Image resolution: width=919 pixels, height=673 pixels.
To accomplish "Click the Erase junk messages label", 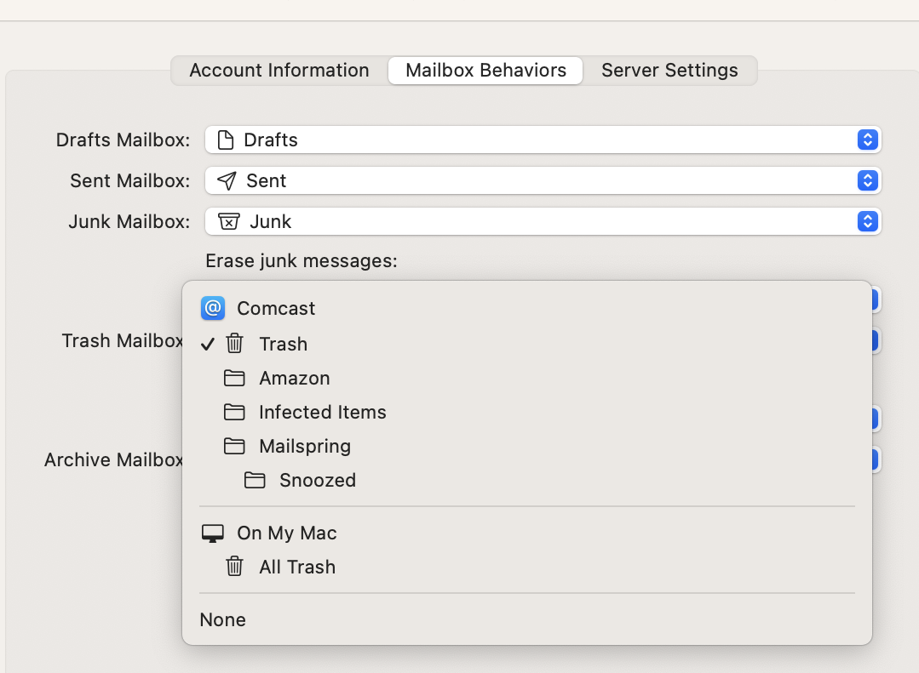I will point(302,260).
